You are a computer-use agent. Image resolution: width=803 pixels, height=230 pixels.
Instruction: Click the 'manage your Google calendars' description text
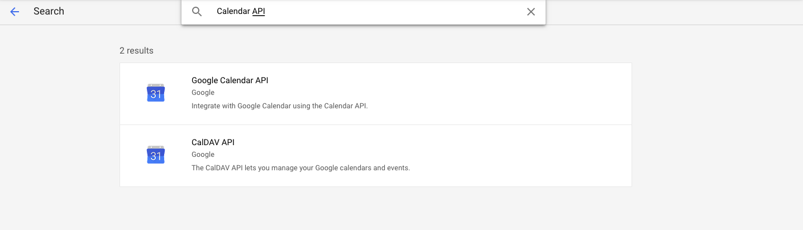point(300,167)
